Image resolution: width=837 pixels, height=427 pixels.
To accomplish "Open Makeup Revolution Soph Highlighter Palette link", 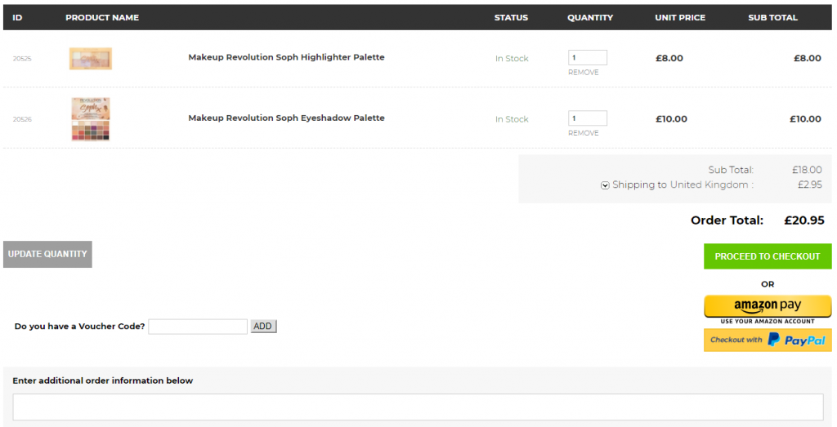I will [x=286, y=58].
